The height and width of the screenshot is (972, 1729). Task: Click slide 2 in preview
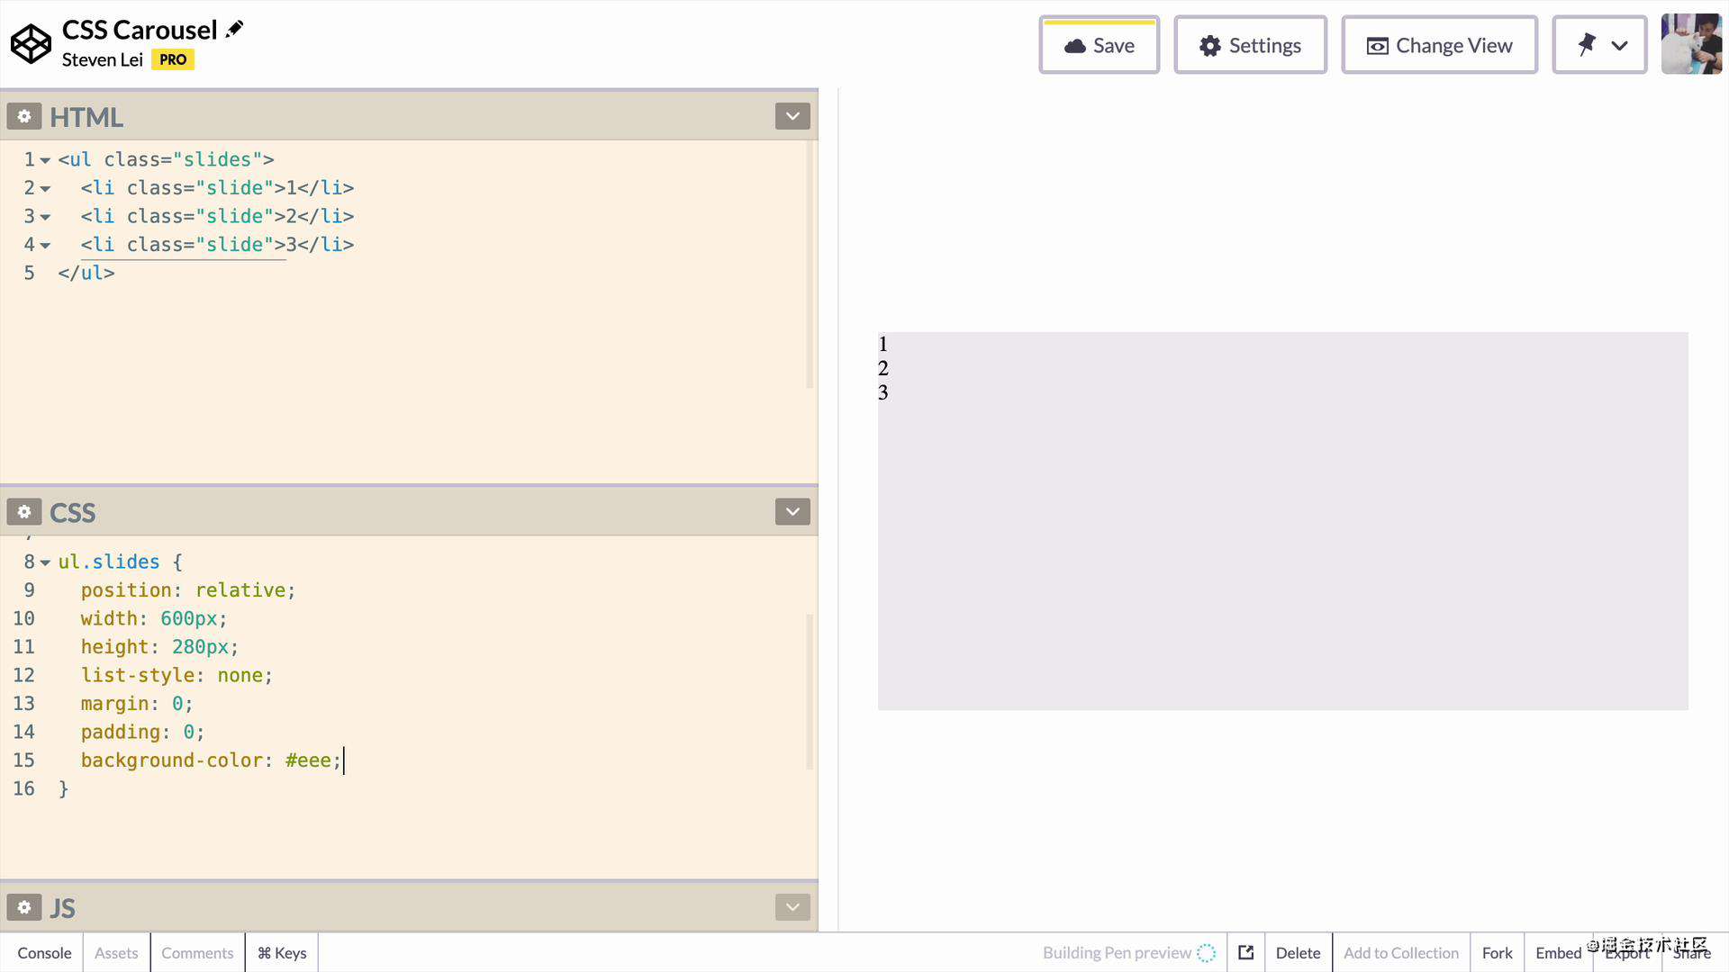(883, 368)
